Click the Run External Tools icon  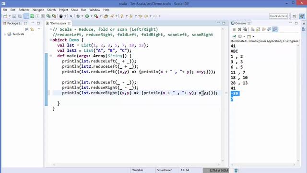[96, 16]
